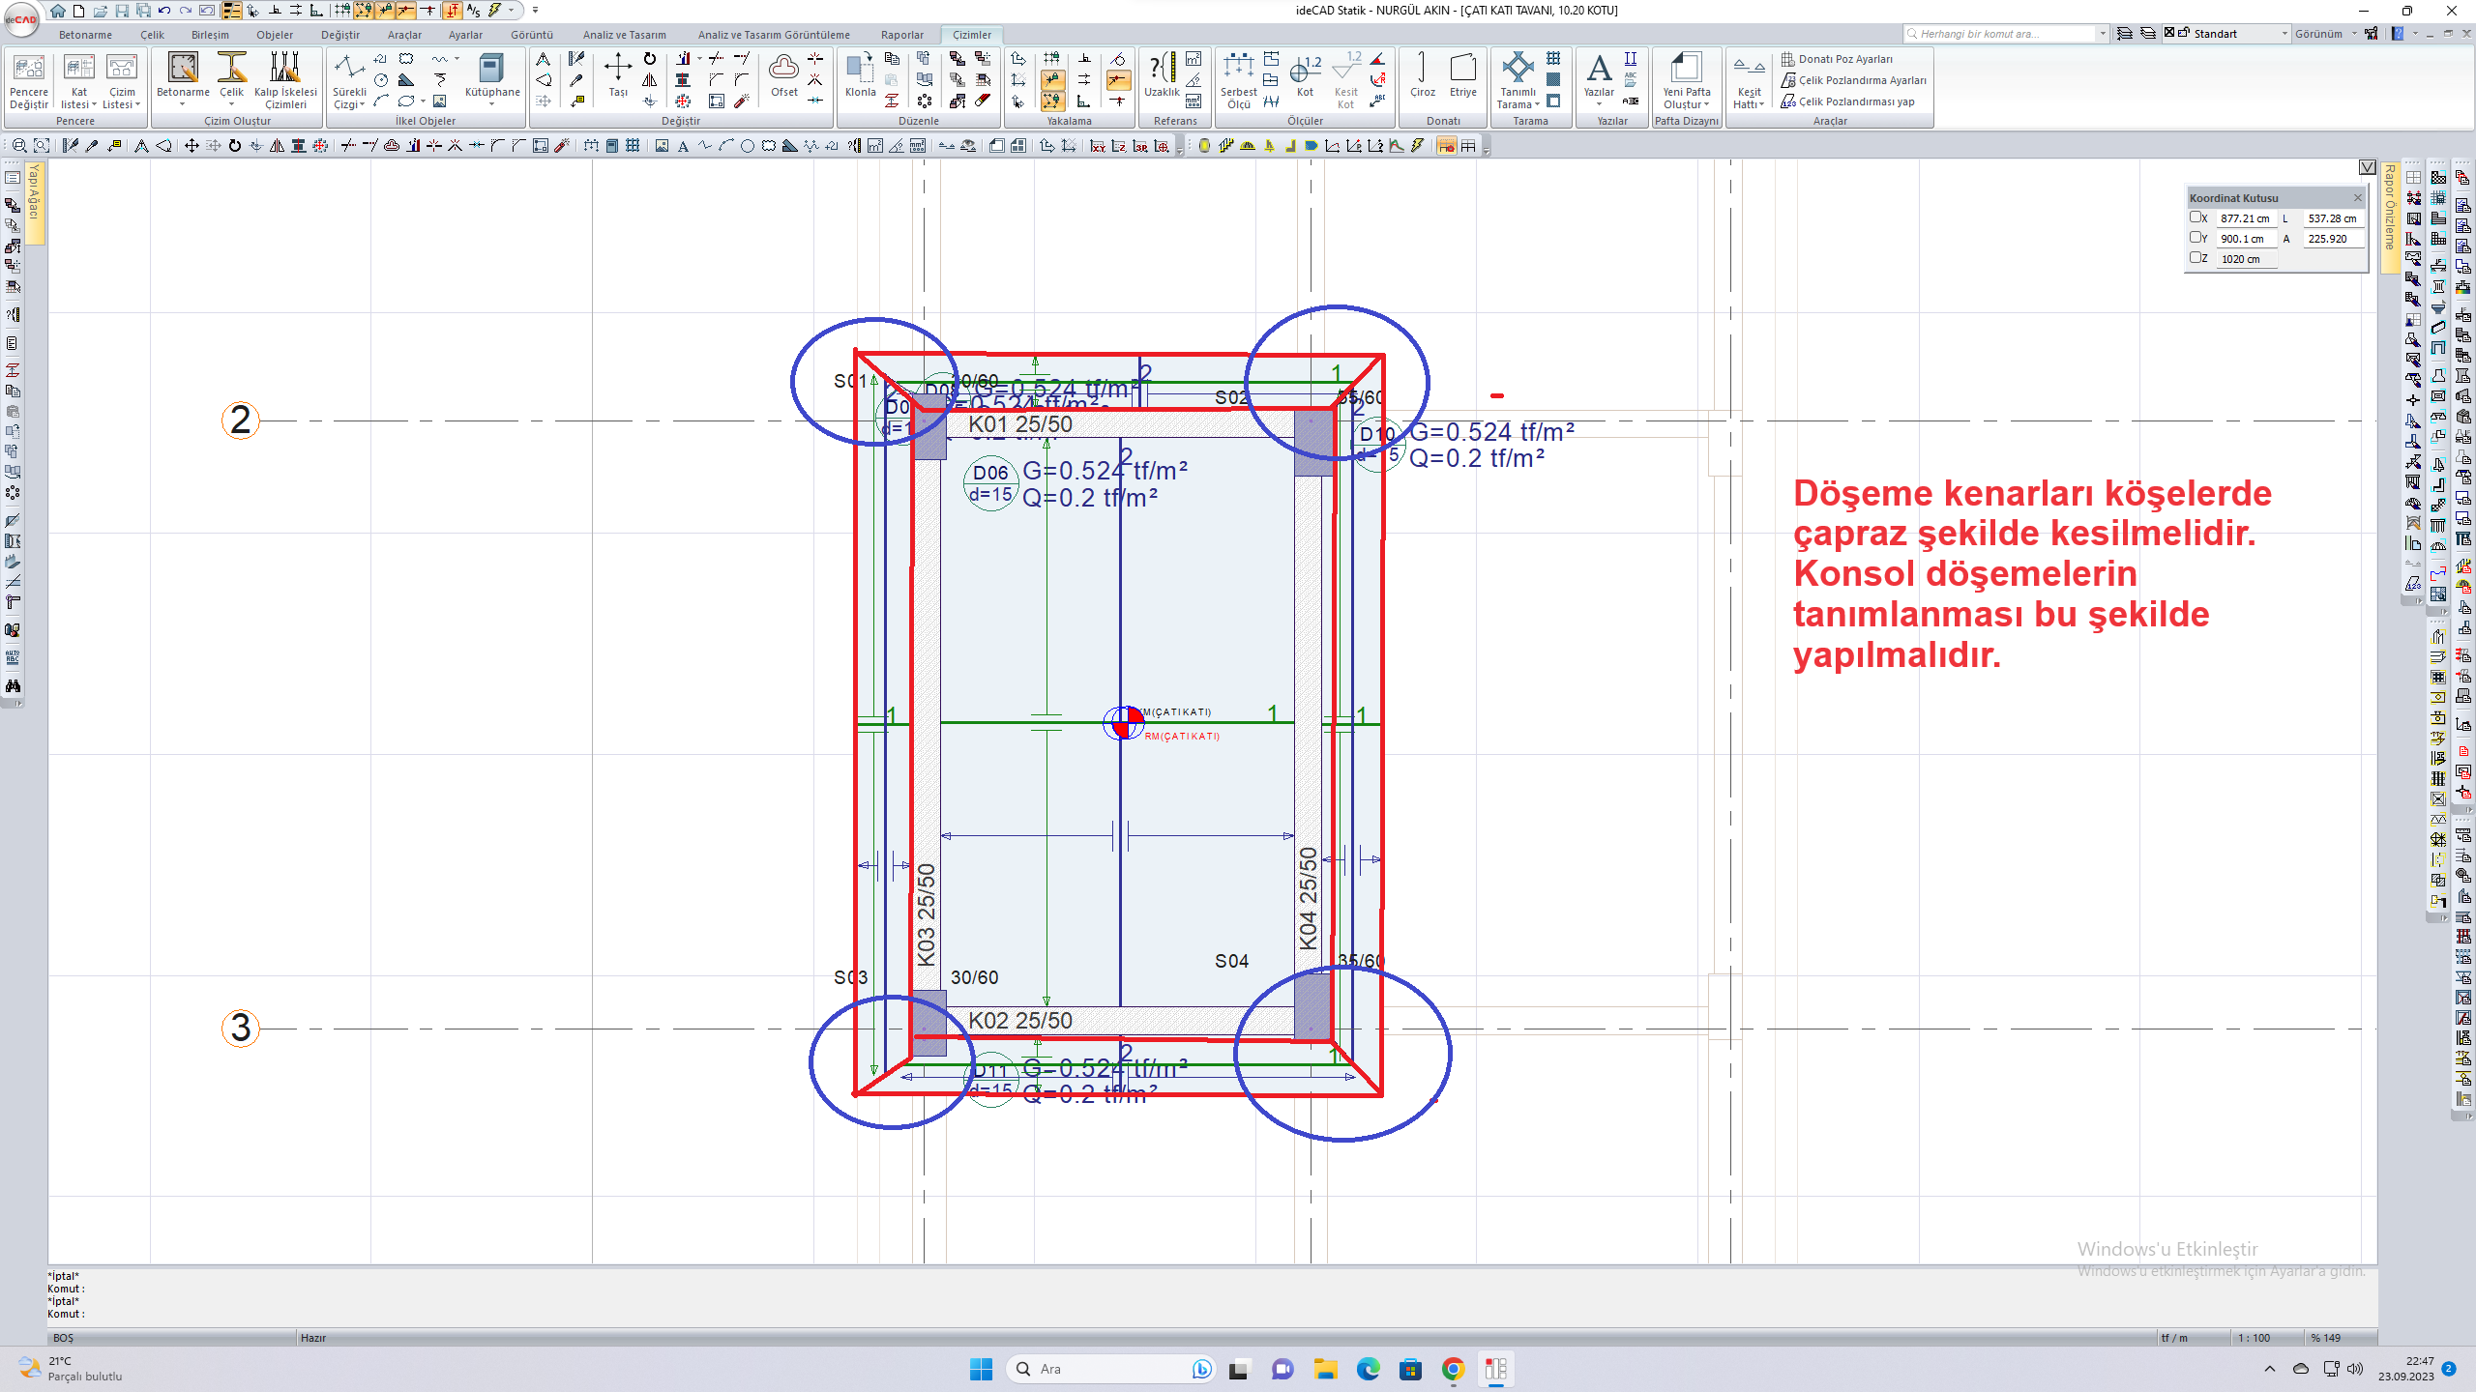Click the Windows taskbar Ara search box
The width and height of the screenshot is (2476, 1392).
[x=1110, y=1369]
